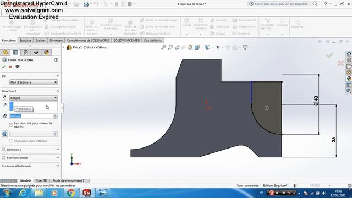
Task: Click the Zoom to area icon
Action: pyautogui.click(x=170, y=47)
